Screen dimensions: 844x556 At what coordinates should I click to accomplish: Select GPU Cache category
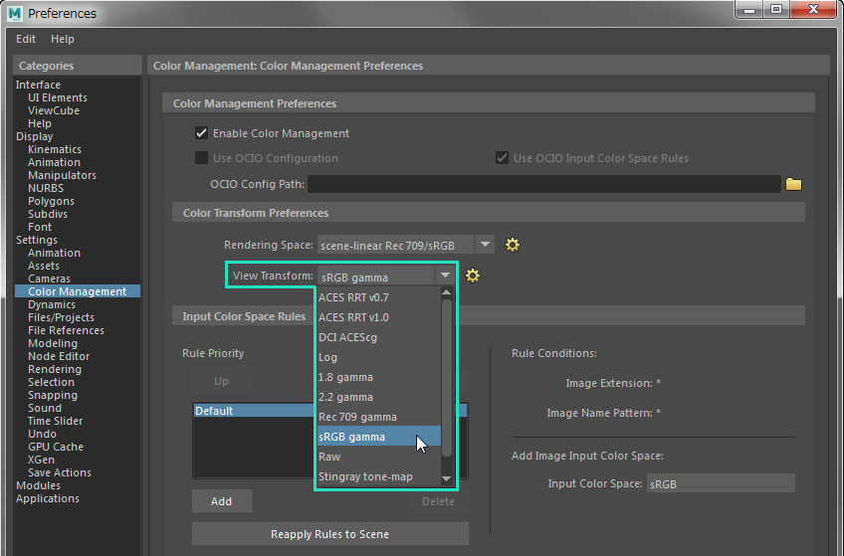point(56,446)
